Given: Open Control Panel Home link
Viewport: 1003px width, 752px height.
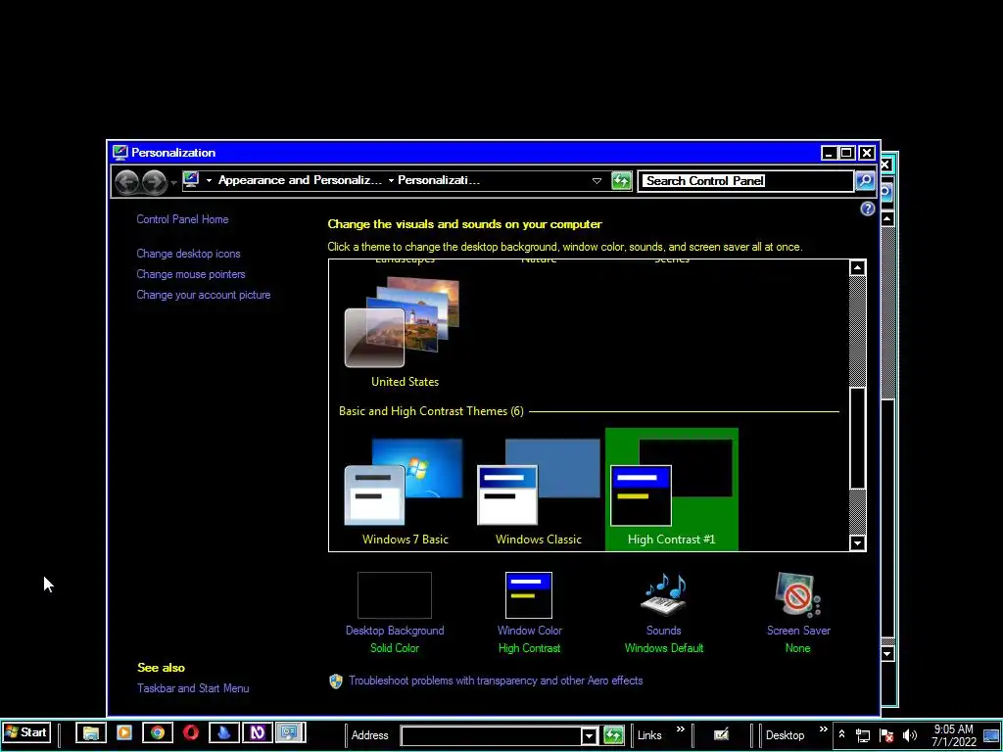Looking at the screenshot, I should point(182,219).
